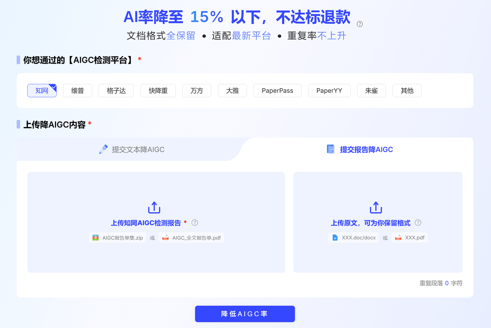Pick PaperPass as detection platform

278,91
